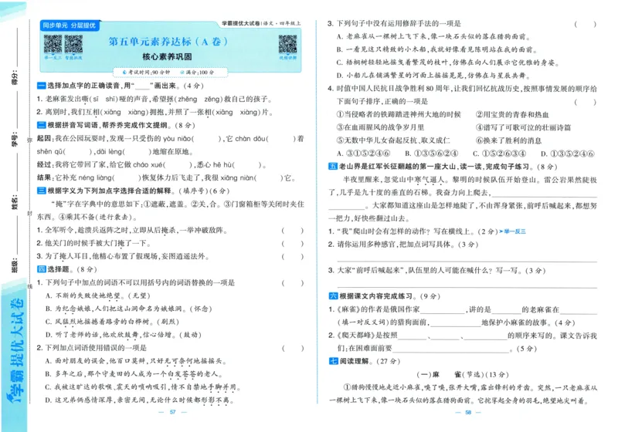Click the blank after chàn dǒu
This screenshot has width=618, height=432.
(x=280, y=139)
